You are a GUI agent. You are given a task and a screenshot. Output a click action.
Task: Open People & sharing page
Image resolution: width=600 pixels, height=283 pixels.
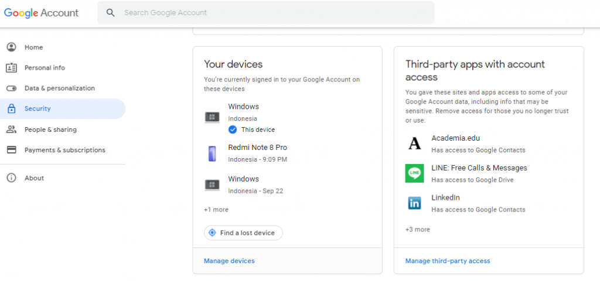50,129
